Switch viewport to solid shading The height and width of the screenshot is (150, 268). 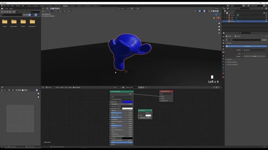pyautogui.click(x=214, y=11)
